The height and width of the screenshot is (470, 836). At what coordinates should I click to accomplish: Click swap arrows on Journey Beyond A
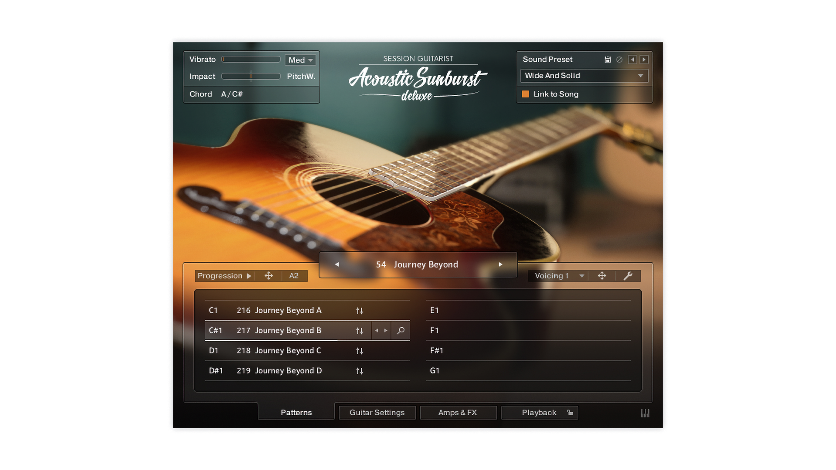pyautogui.click(x=359, y=311)
